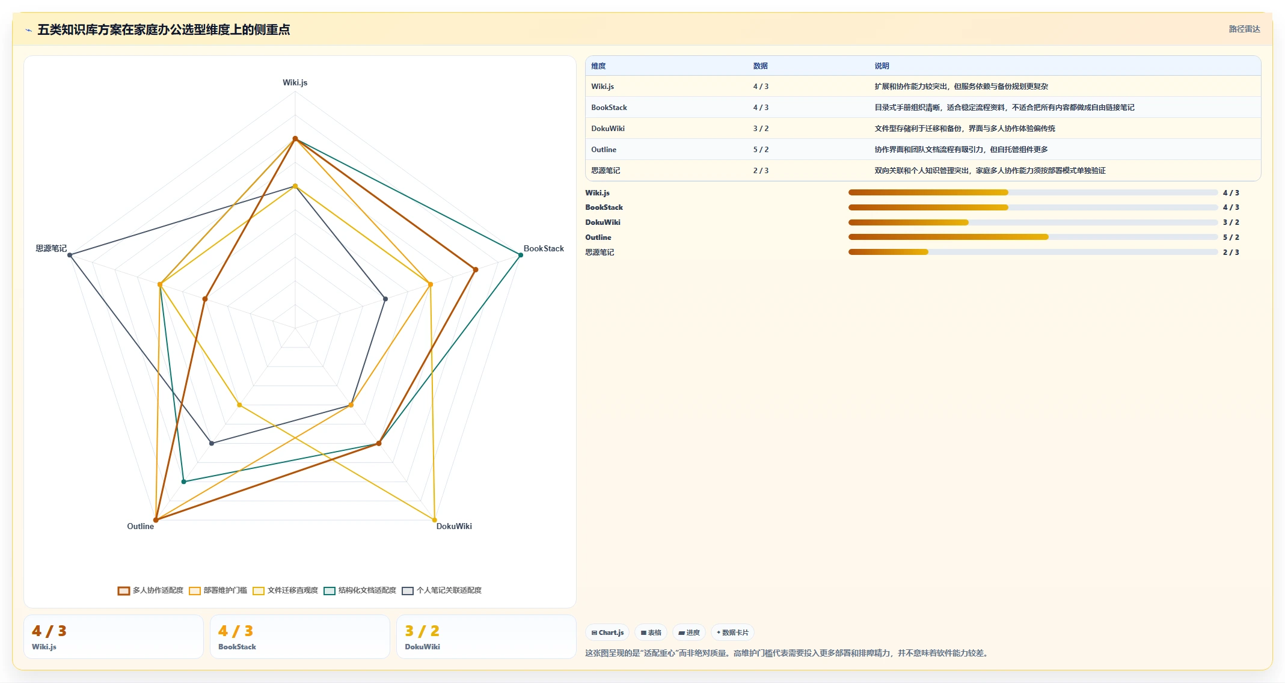Click the 思源笔记 progress bar
Screen dimensions: 1285x683
click(x=1033, y=252)
